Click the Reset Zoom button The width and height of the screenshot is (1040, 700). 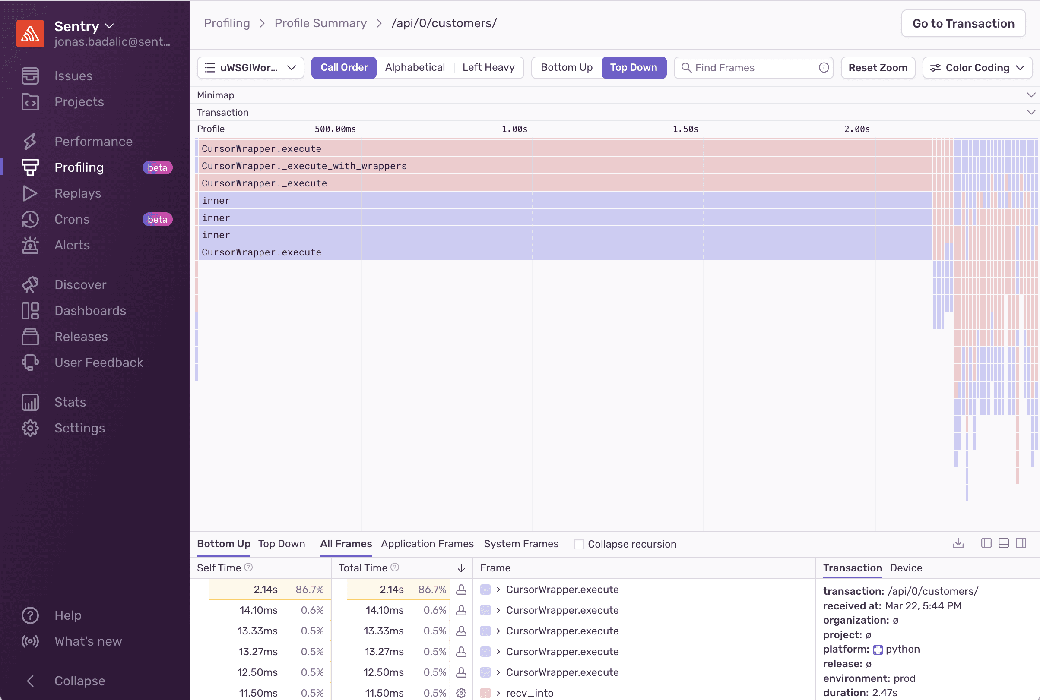[878, 67]
